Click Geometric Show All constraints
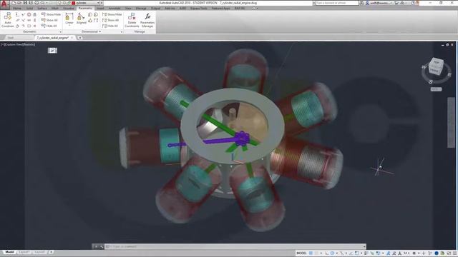The width and height of the screenshot is (458, 257). click(49, 20)
